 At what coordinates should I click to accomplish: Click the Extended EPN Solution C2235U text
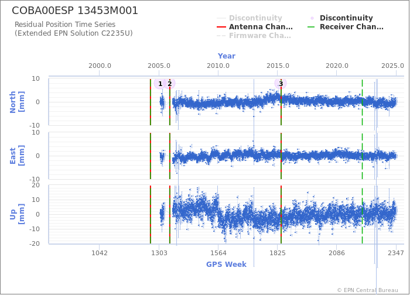tap(73, 33)
